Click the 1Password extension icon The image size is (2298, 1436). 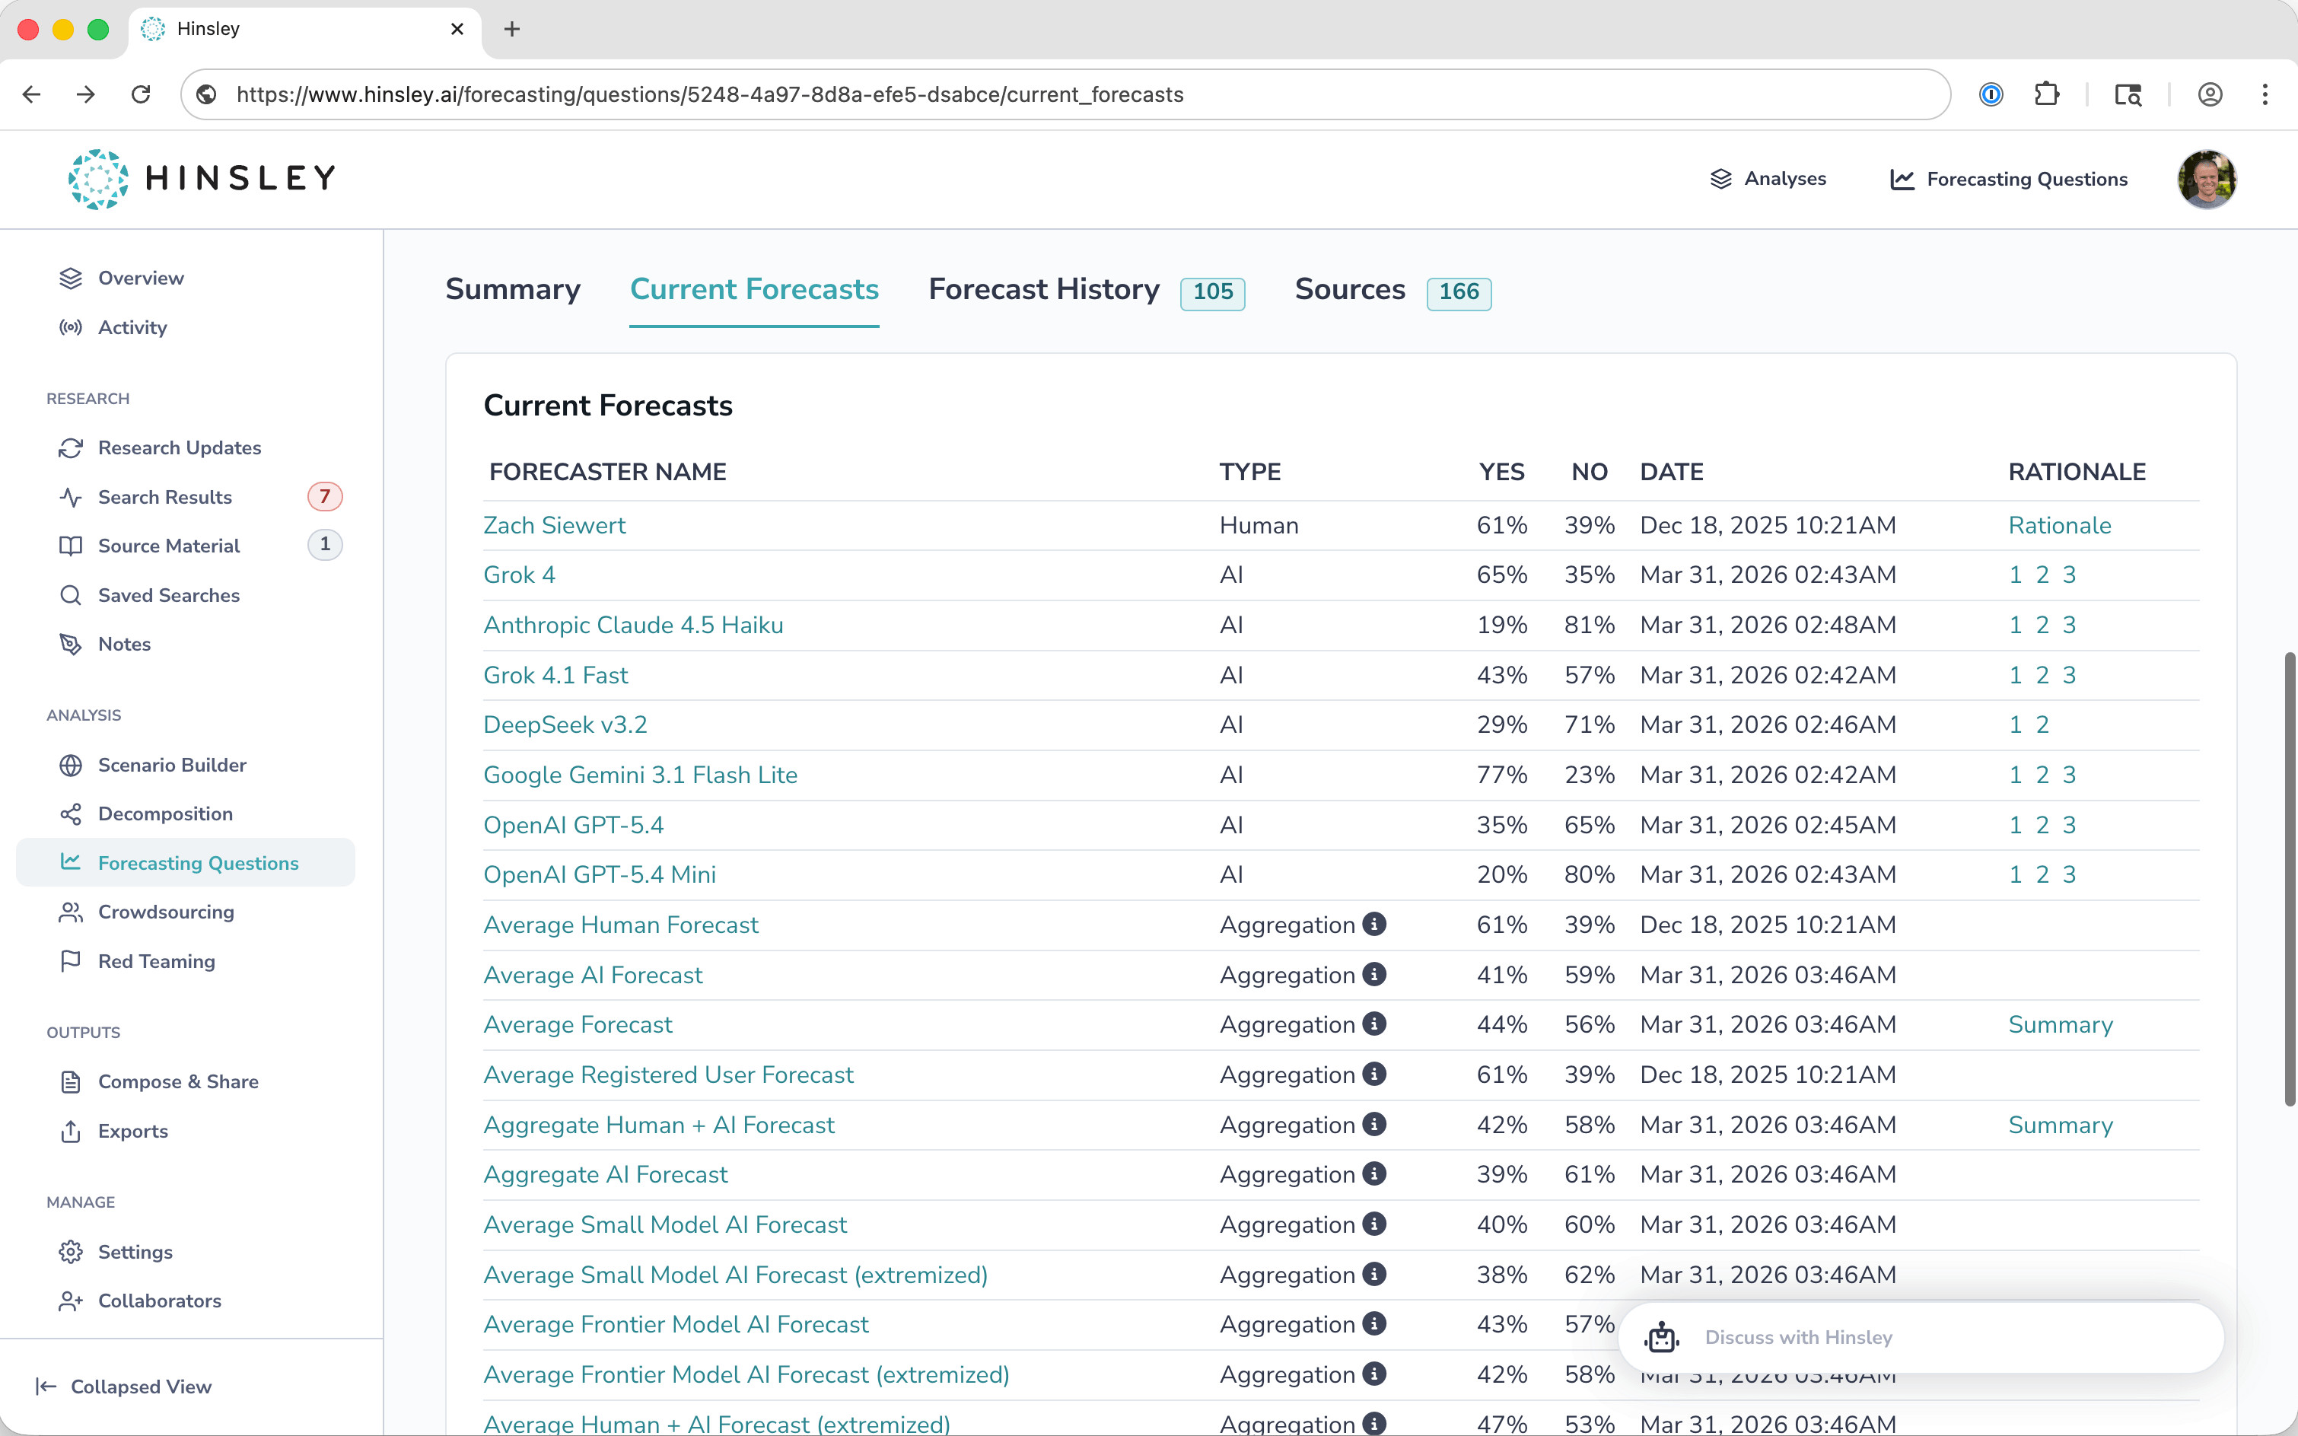(1991, 94)
